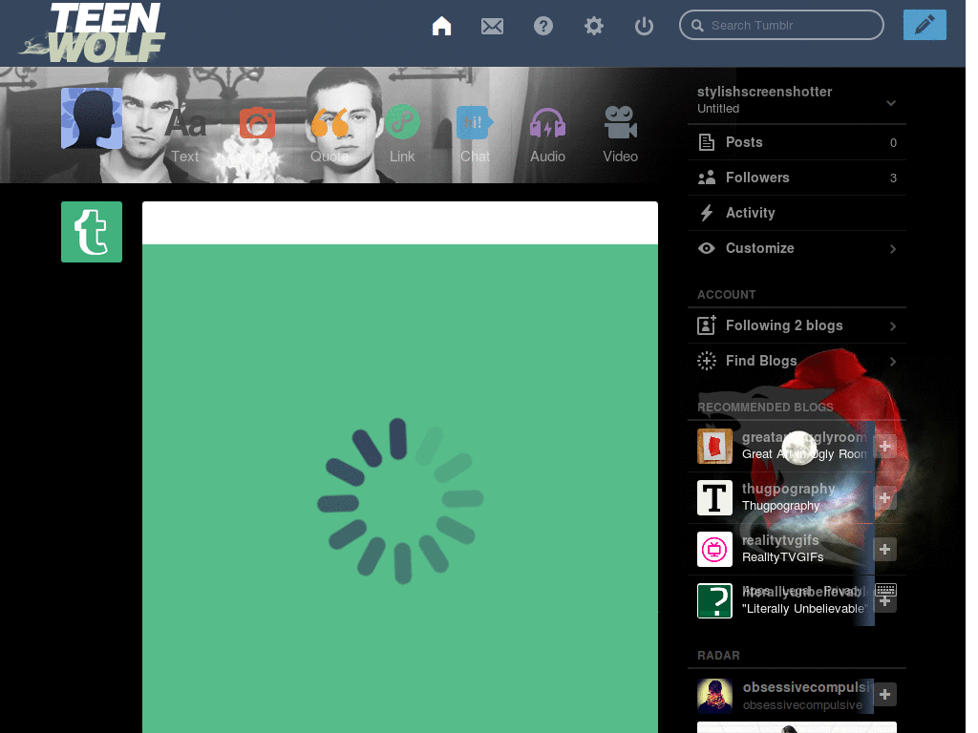978x733 pixels.
Task: Create a new Text post
Action: [x=185, y=136]
